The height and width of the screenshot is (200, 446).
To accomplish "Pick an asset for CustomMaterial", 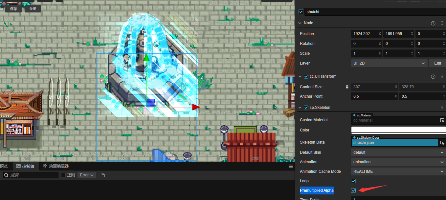I will [x=442, y=120].
